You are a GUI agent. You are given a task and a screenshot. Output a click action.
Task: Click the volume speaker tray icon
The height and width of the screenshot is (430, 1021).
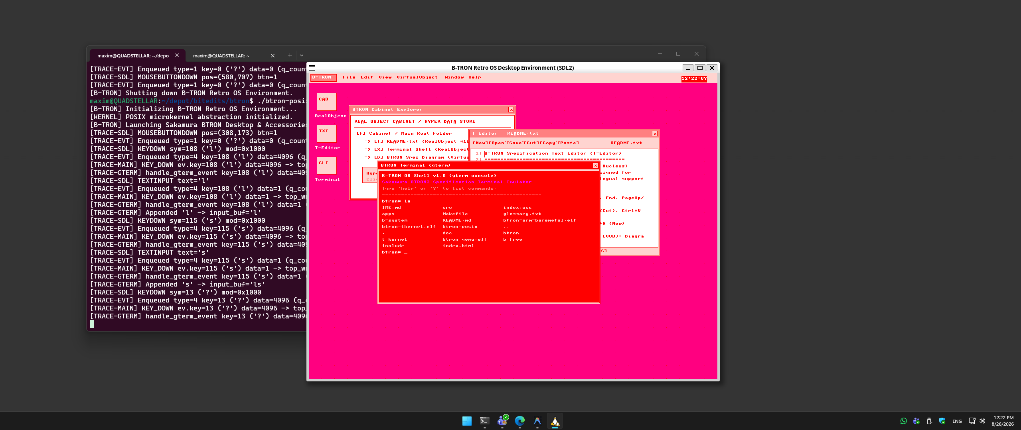[982, 421]
